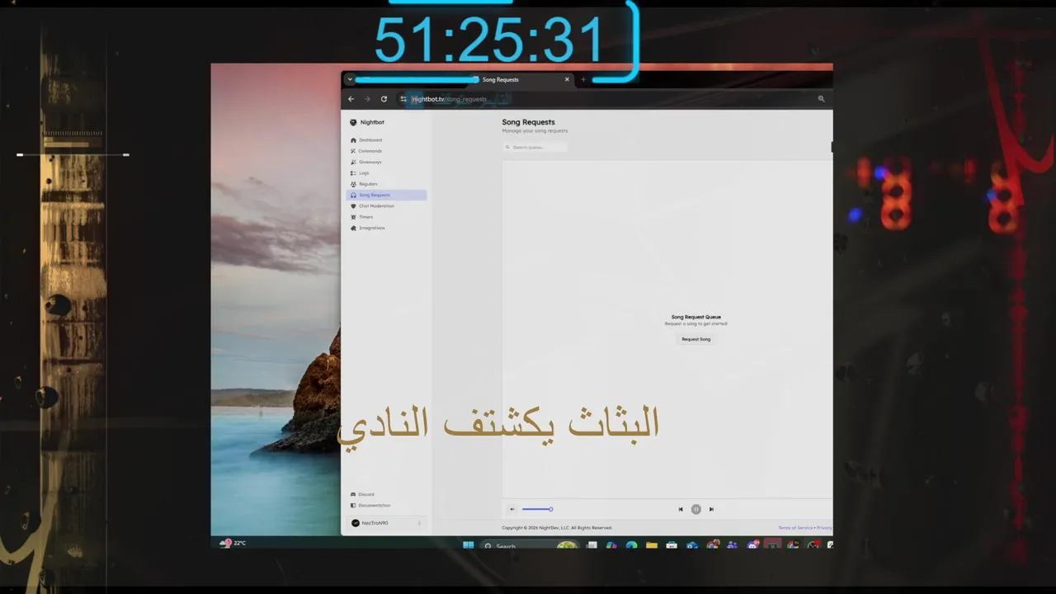
Task: Open the tab search dropdown arrow
Action: pos(350,80)
